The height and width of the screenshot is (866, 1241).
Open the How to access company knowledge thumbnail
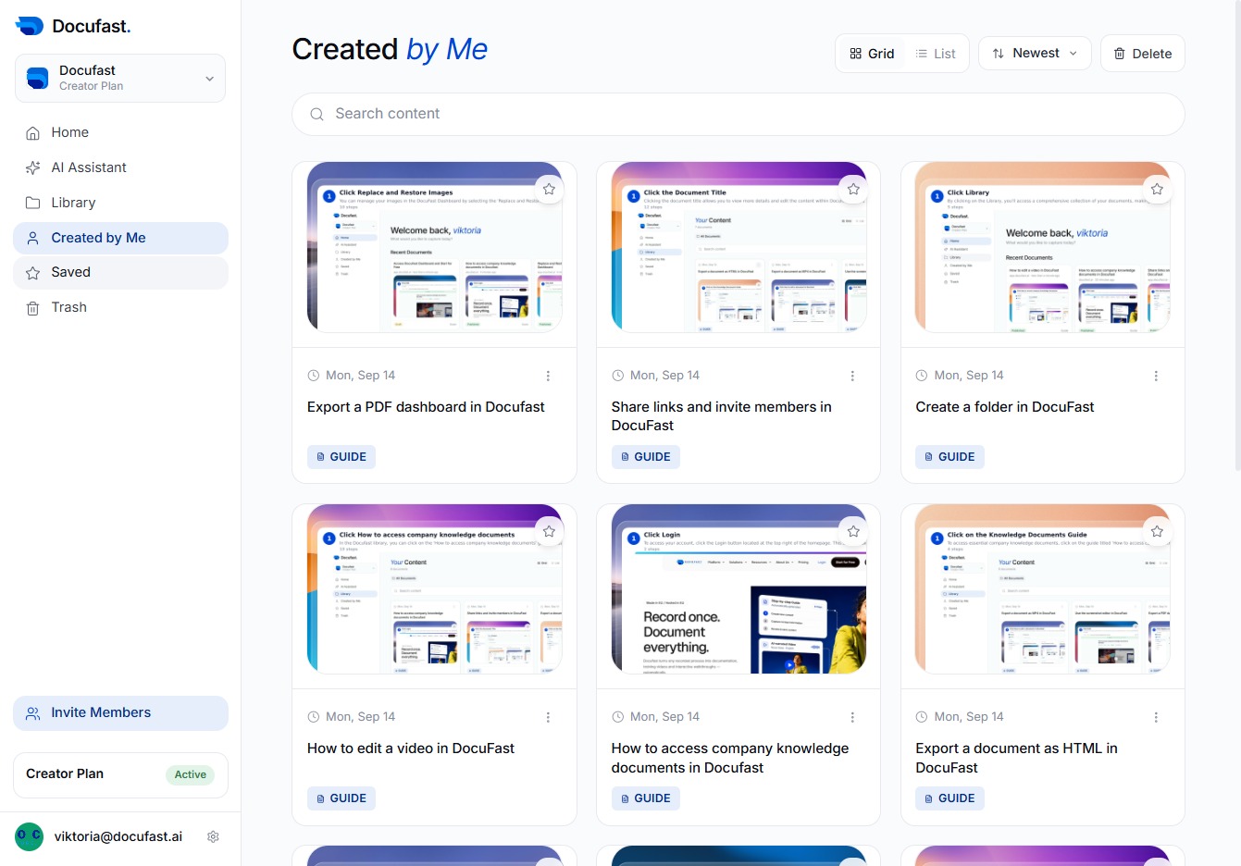pyautogui.click(x=738, y=589)
